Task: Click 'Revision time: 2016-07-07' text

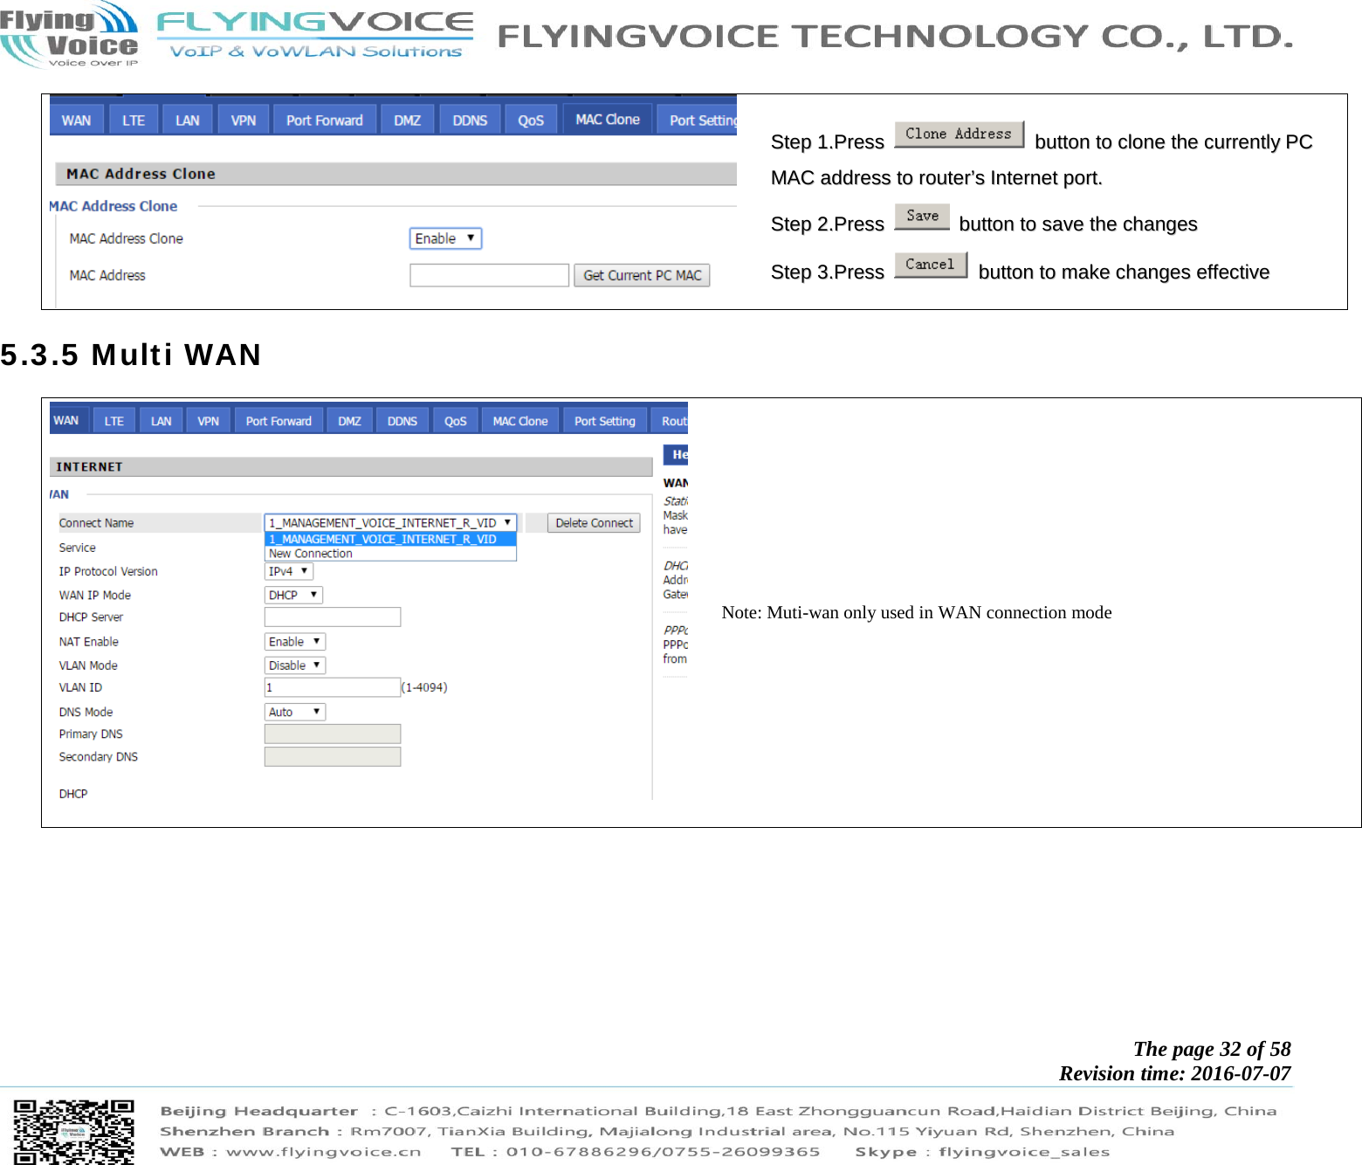Action: [1175, 1073]
